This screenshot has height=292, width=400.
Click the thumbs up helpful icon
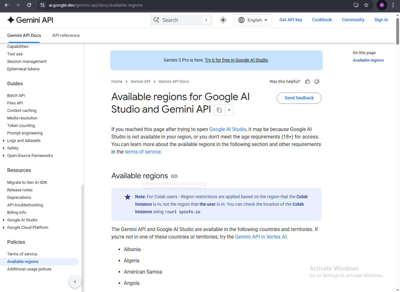(x=307, y=81)
